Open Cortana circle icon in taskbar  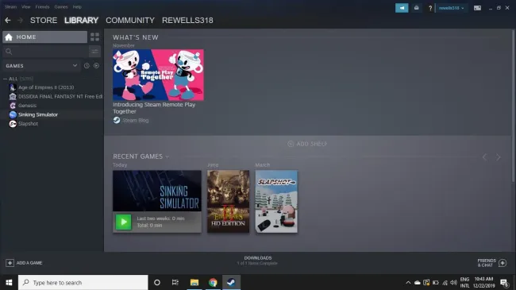tap(157, 282)
